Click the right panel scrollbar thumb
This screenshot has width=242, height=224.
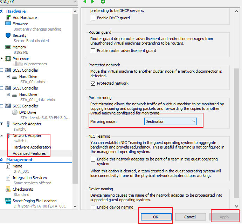tap(236, 133)
